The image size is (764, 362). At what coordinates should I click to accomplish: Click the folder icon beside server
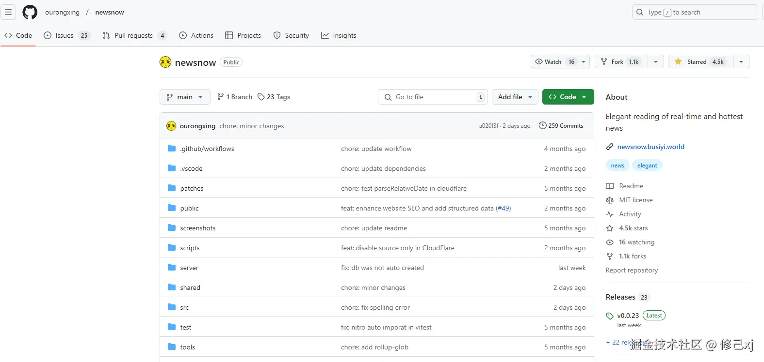[172, 268]
